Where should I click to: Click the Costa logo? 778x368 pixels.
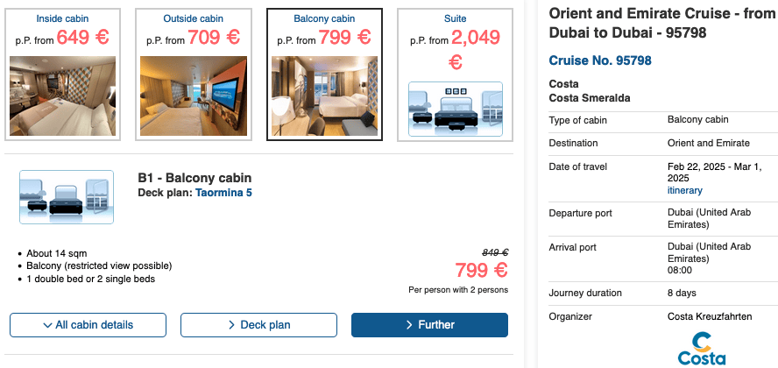click(x=701, y=349)
